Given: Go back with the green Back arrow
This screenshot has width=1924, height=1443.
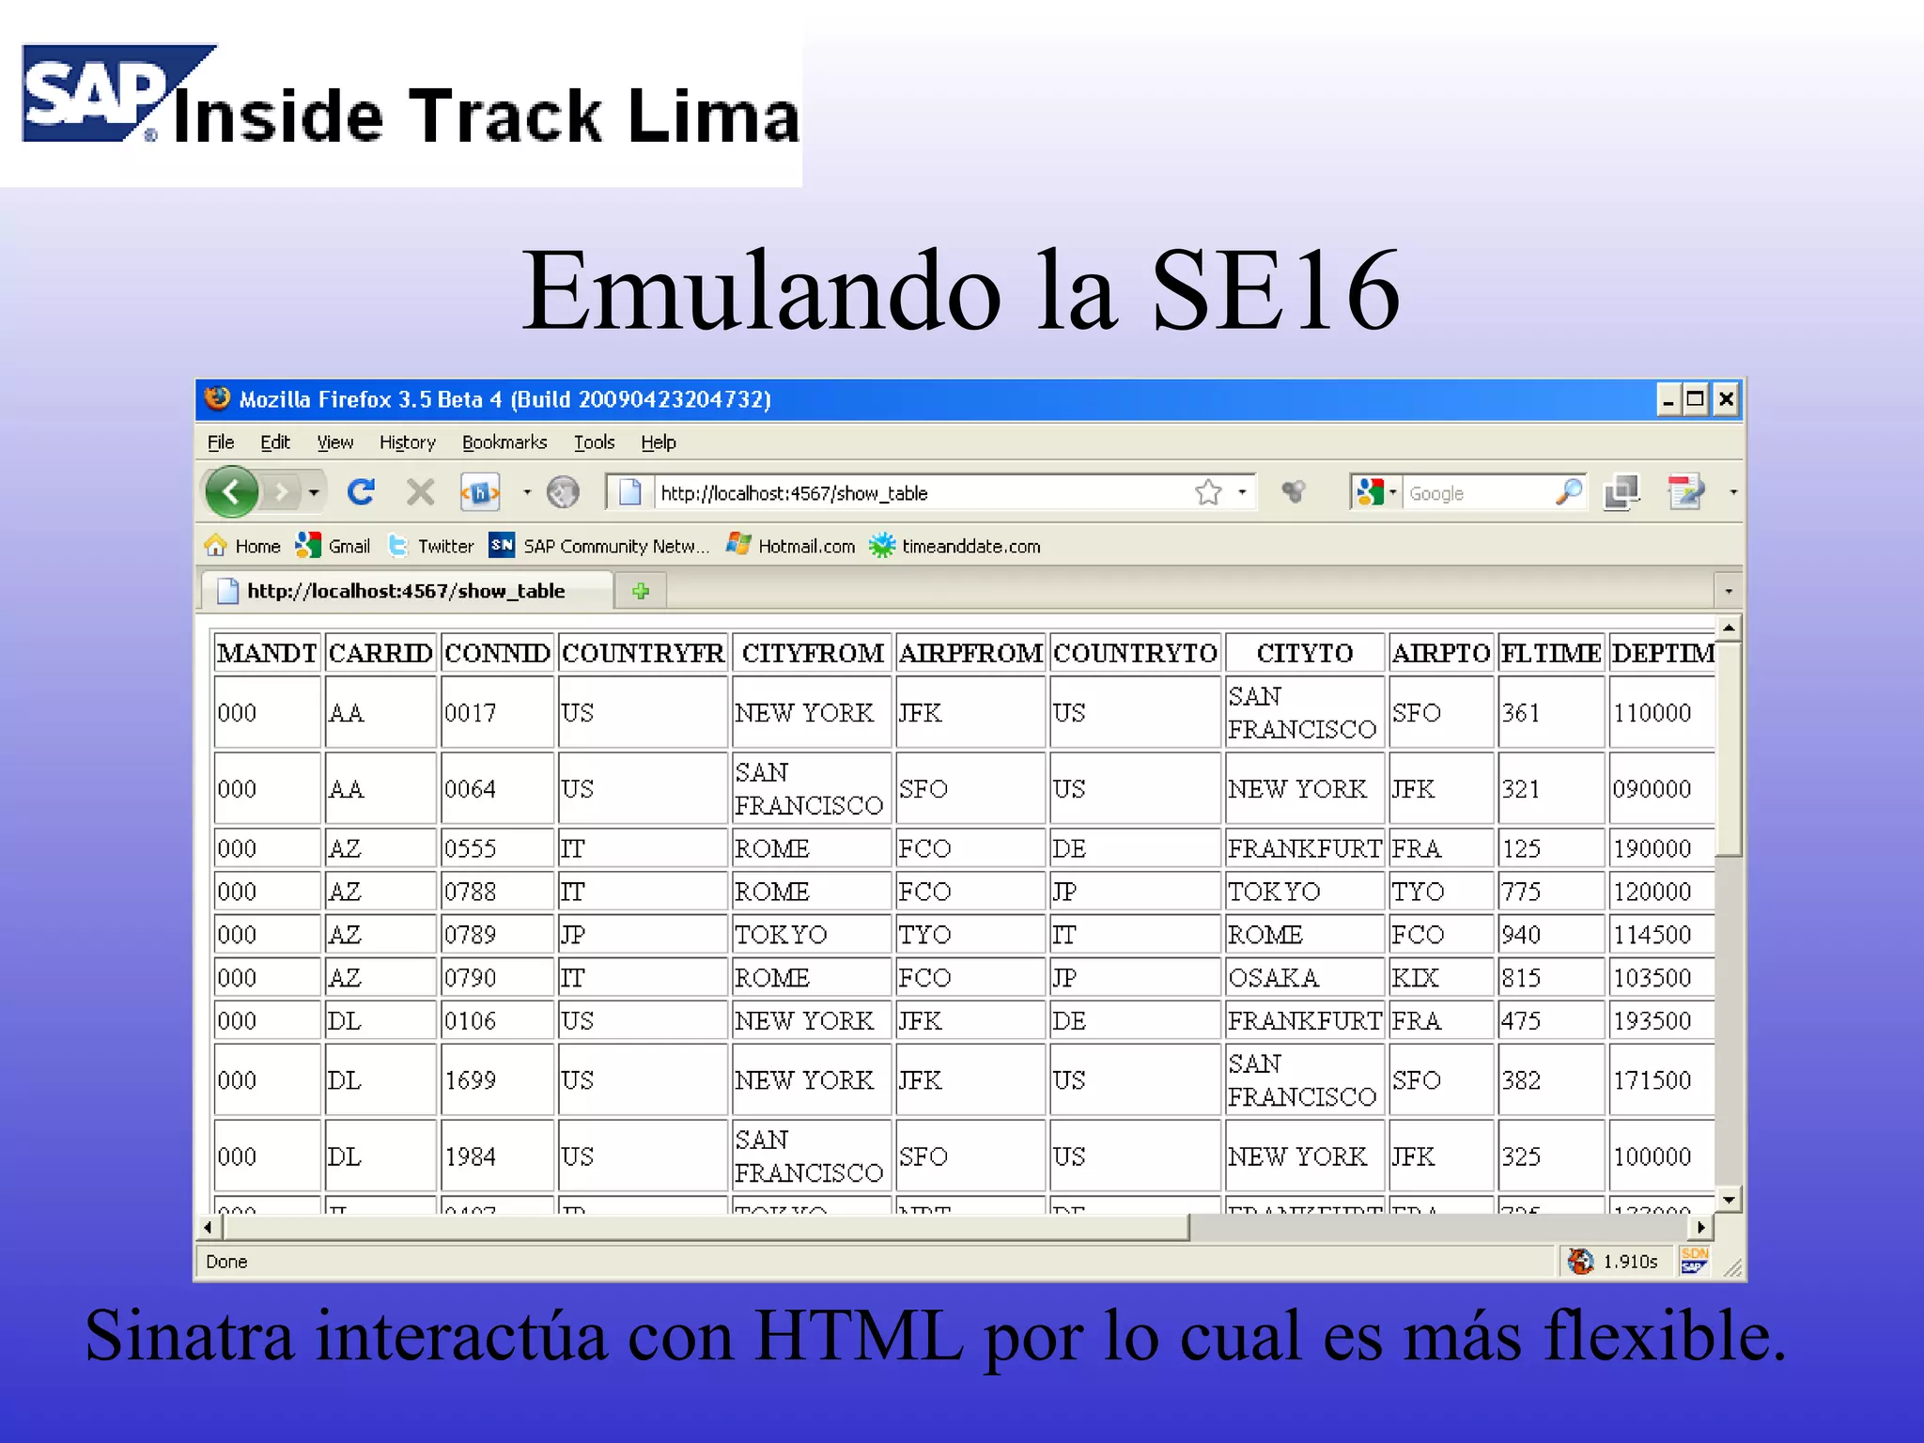Looking at the screenshot, I should (230, 491).
